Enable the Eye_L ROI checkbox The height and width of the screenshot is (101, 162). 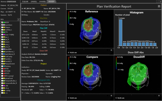[2, 37]
